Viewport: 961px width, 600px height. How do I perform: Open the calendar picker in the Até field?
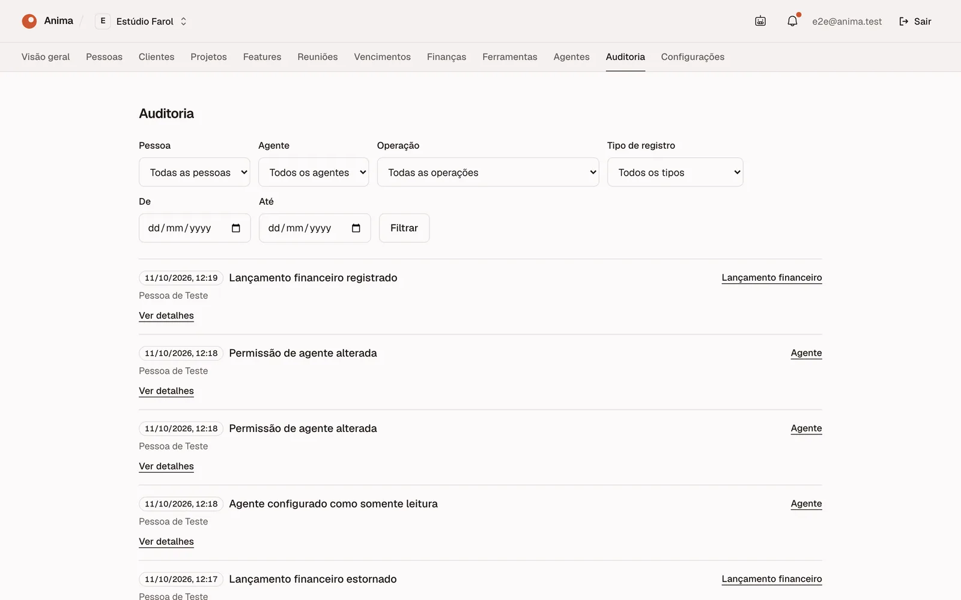(356, 228)
